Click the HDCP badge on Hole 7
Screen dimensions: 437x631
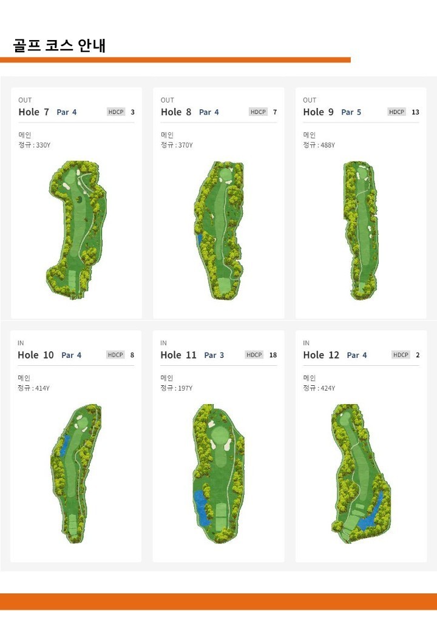pos(116,112)
